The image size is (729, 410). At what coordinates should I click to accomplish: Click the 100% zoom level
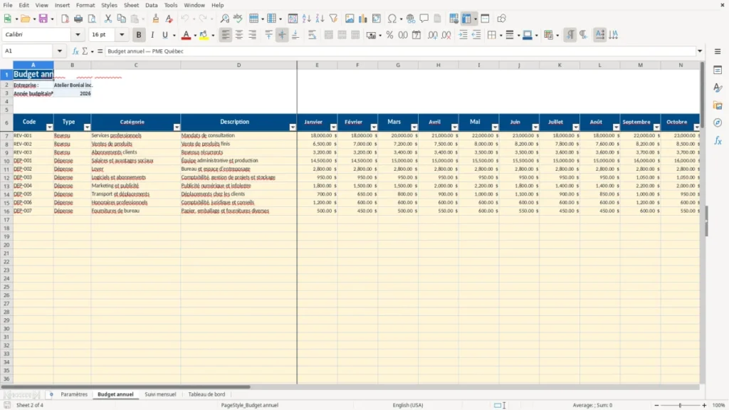(x=718, y=405)
